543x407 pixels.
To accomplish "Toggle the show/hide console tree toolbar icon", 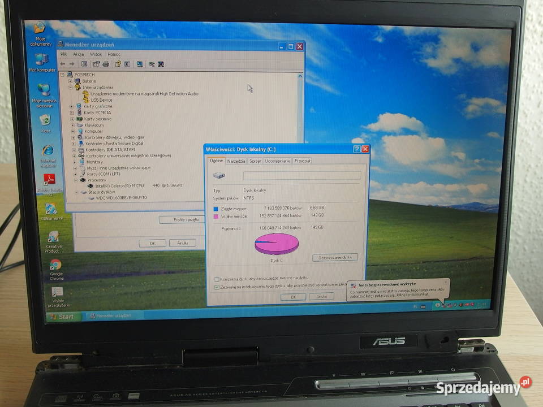I will point(84,64).
